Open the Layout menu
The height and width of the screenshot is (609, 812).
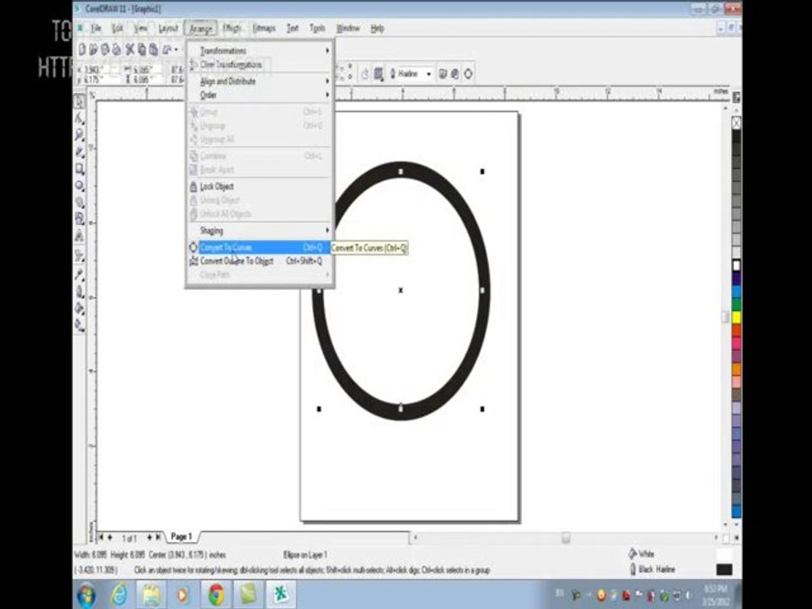pos(168,28)
